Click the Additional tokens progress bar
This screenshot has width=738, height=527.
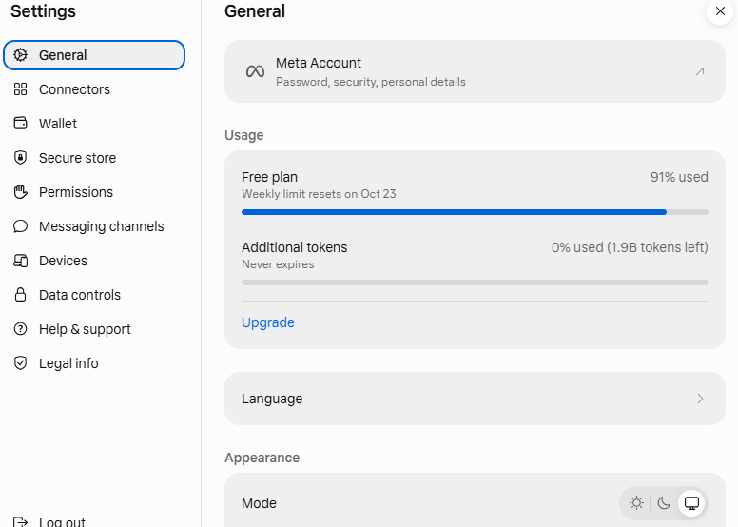pos(475,283)
